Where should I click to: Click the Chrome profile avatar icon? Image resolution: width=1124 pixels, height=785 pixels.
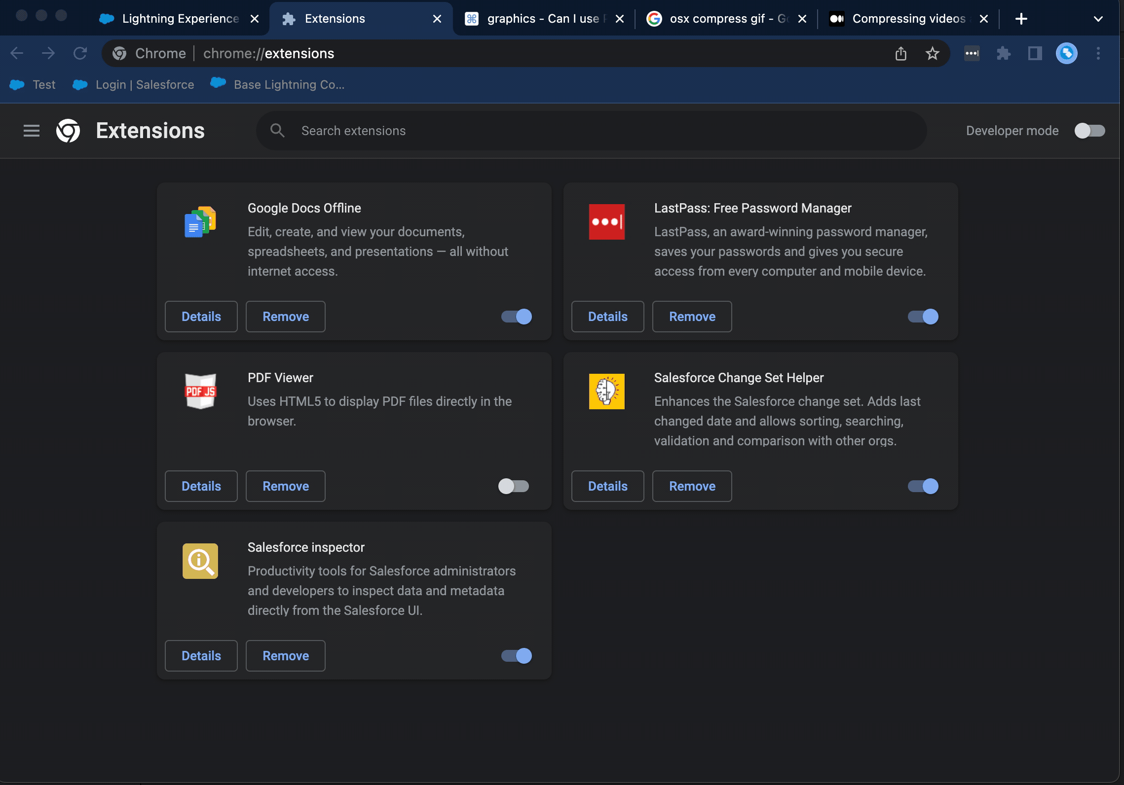coord(1066,53)
